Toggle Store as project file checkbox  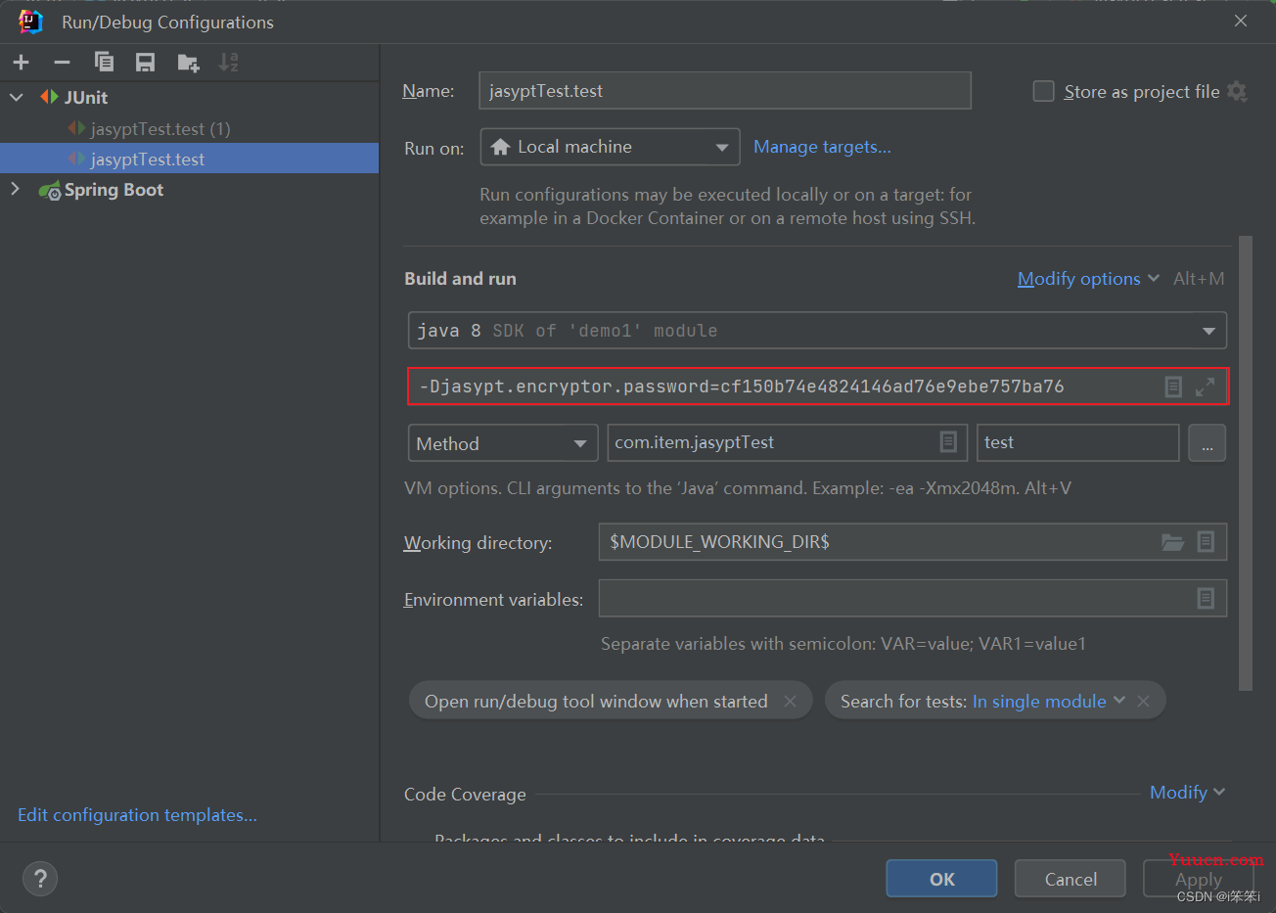pos(1044,91)
